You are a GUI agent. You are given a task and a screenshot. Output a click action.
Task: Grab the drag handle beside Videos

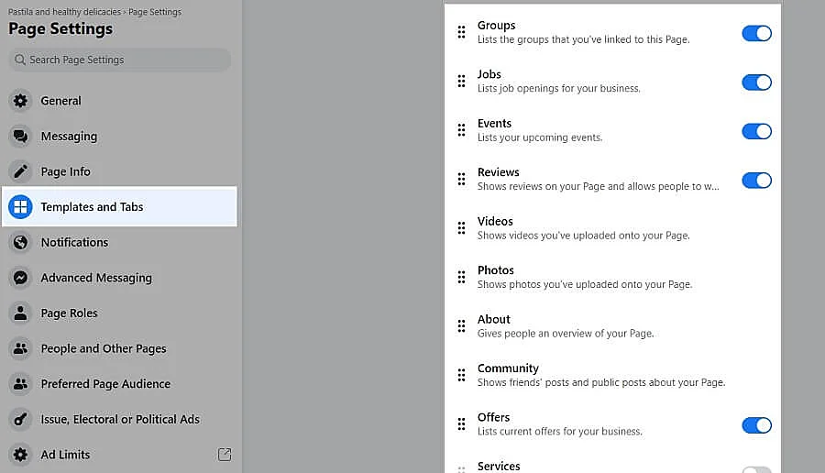click(x=461, y=228)
